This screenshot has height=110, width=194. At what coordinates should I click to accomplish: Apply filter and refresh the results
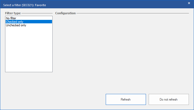(x=126, y=100)
